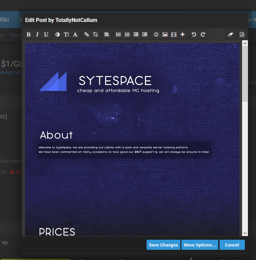Remove link with unlink icon
This screenshot has width=256, height=260.
coord(95,34)
